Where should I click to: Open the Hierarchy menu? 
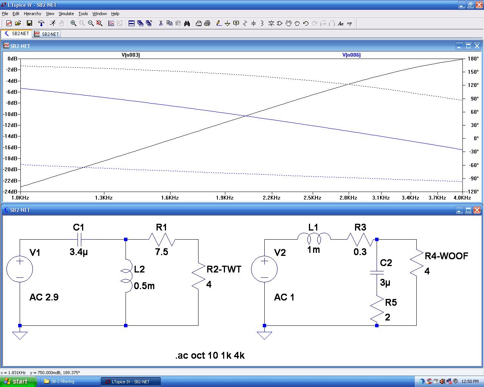[x=33, y=14]
